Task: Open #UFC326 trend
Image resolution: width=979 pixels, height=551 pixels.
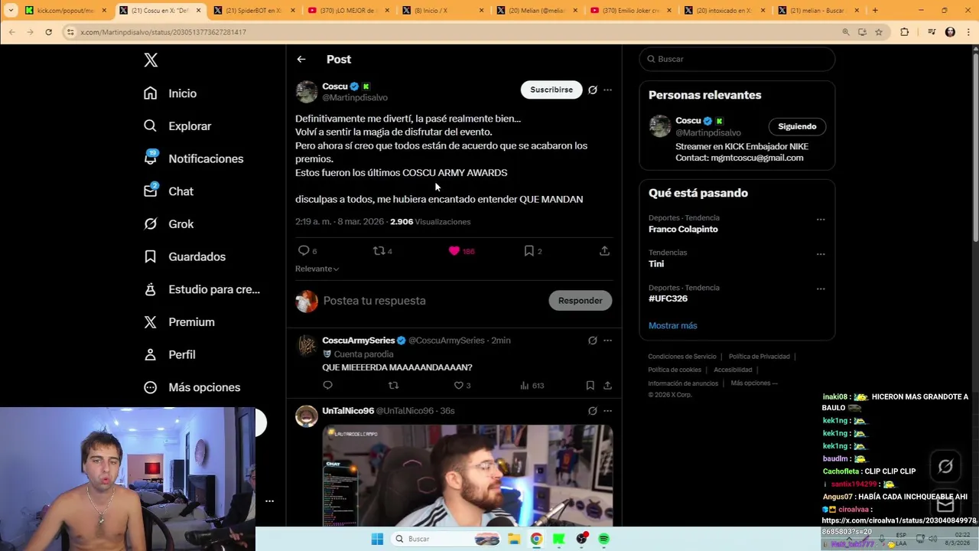Action: pyautogui.click(x=668, y=298)
